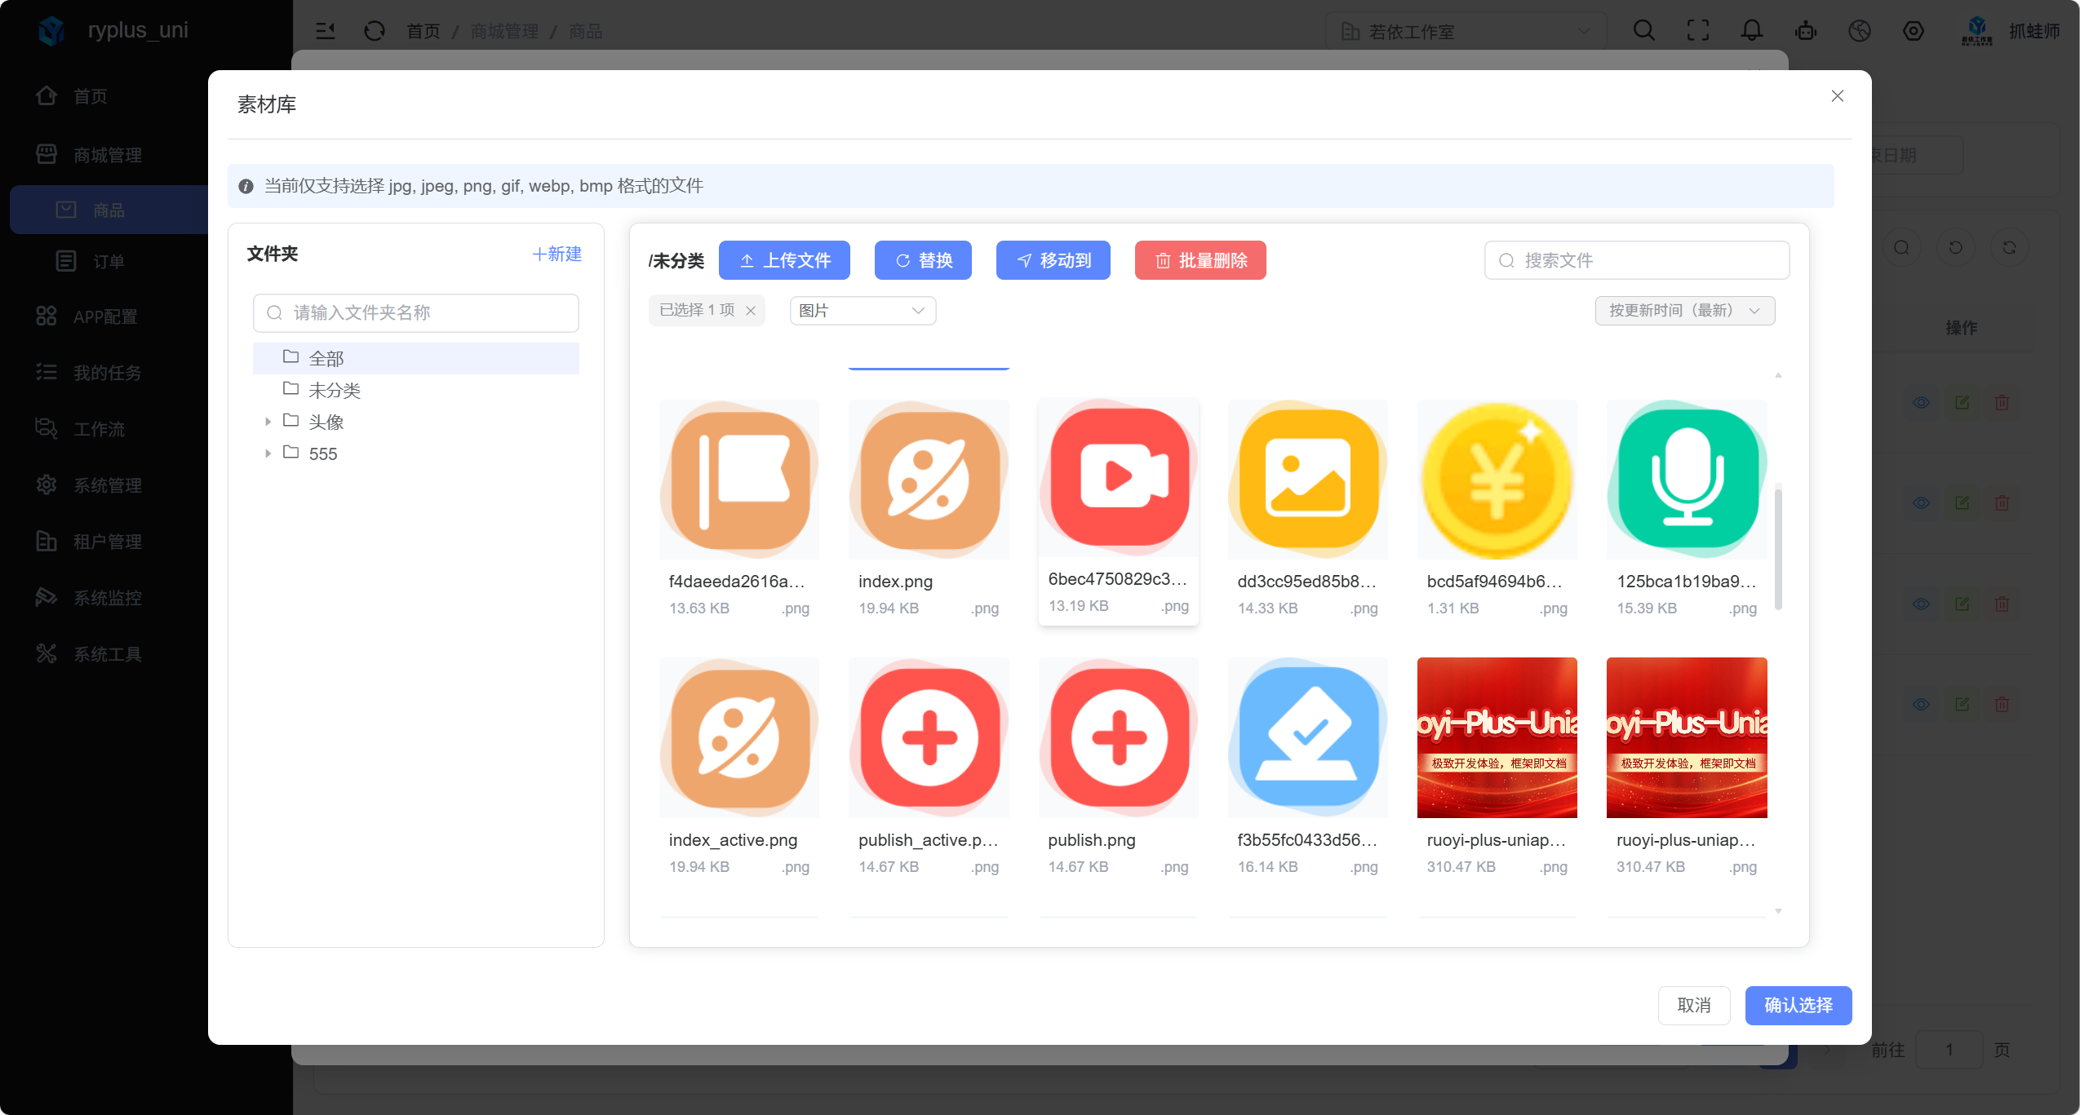Open the 按更新时间 sort dropdown

1684,311
